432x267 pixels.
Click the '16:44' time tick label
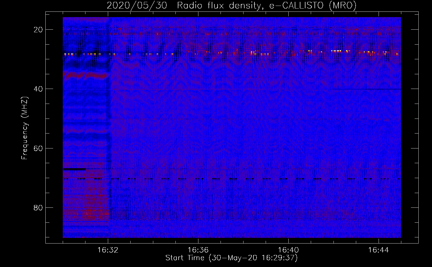[x=379, y=250]
